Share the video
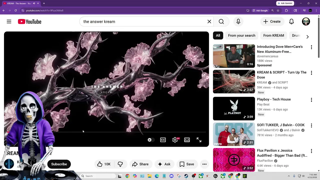Image resolution: width=320 pixels, height=180 pixels. point(140,164)
